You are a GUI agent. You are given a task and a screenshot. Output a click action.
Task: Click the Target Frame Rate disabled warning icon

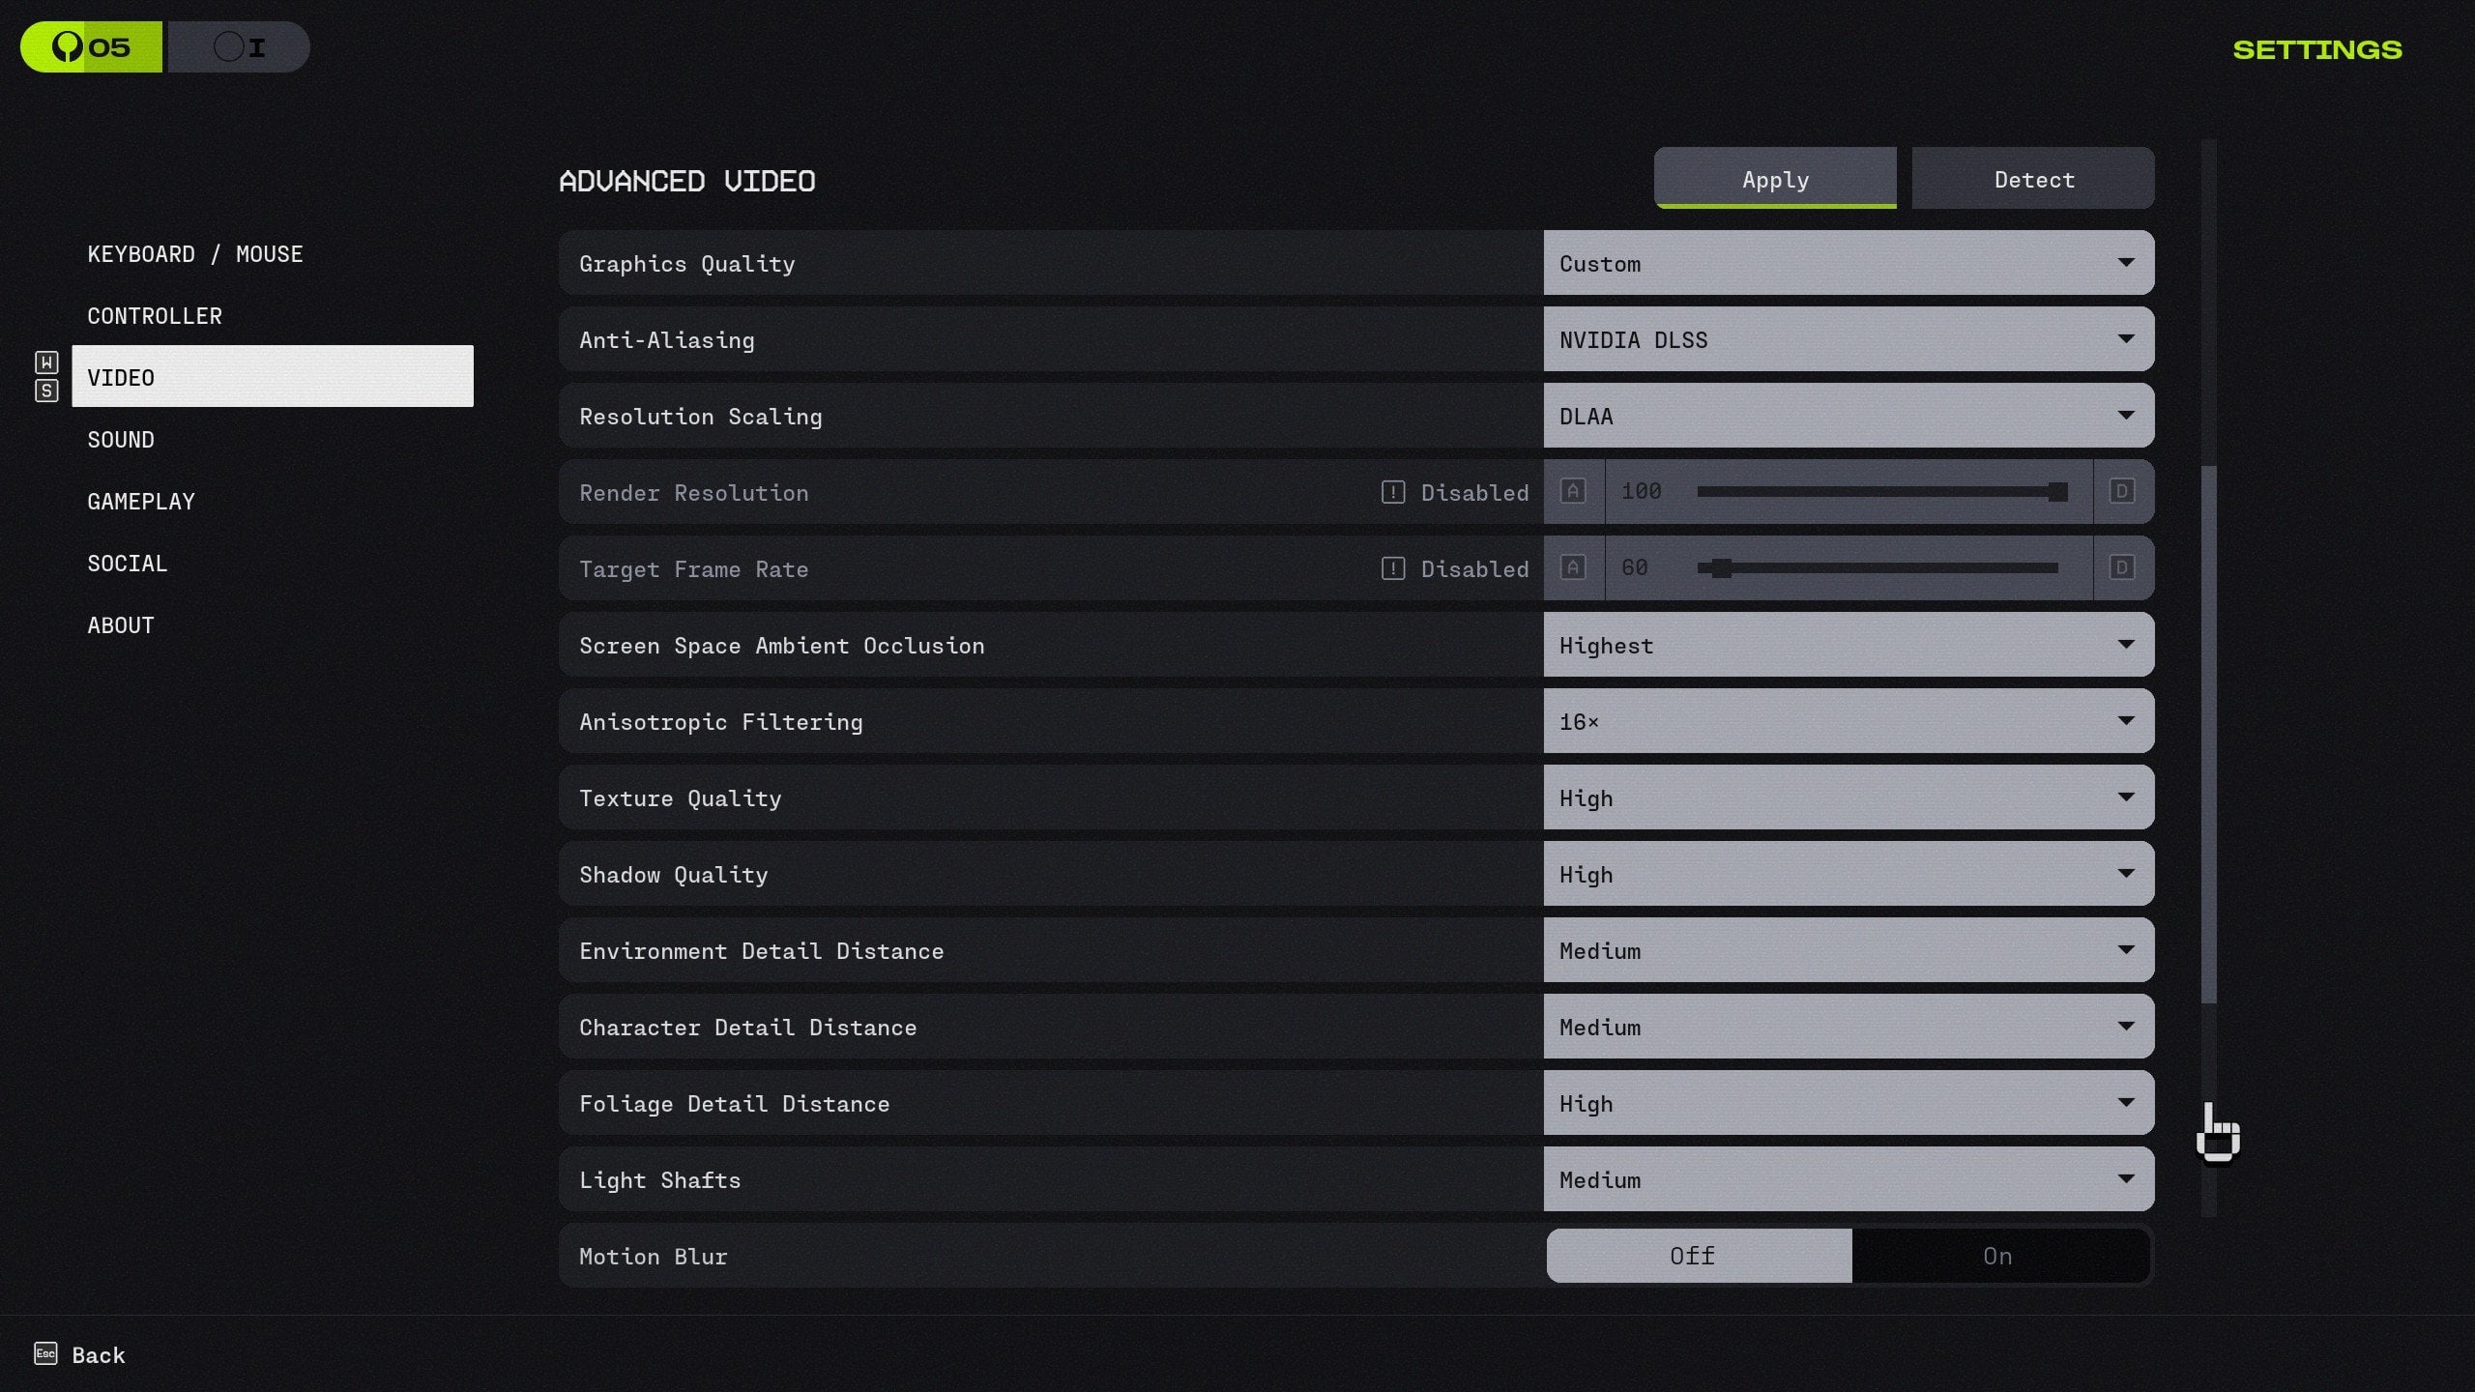tap(1392, 568)
